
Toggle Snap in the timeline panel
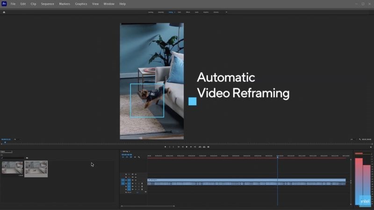point(127,157)
